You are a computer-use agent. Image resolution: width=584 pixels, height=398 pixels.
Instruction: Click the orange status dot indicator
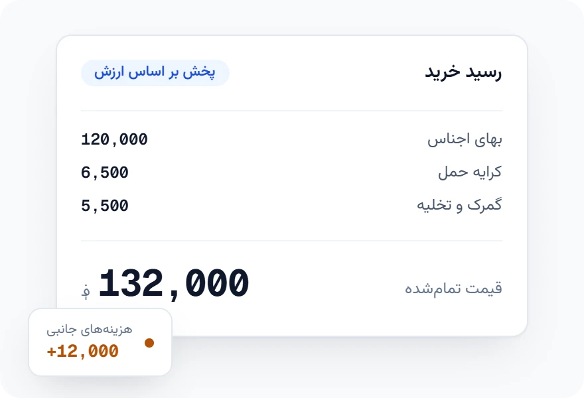[149, 342]
